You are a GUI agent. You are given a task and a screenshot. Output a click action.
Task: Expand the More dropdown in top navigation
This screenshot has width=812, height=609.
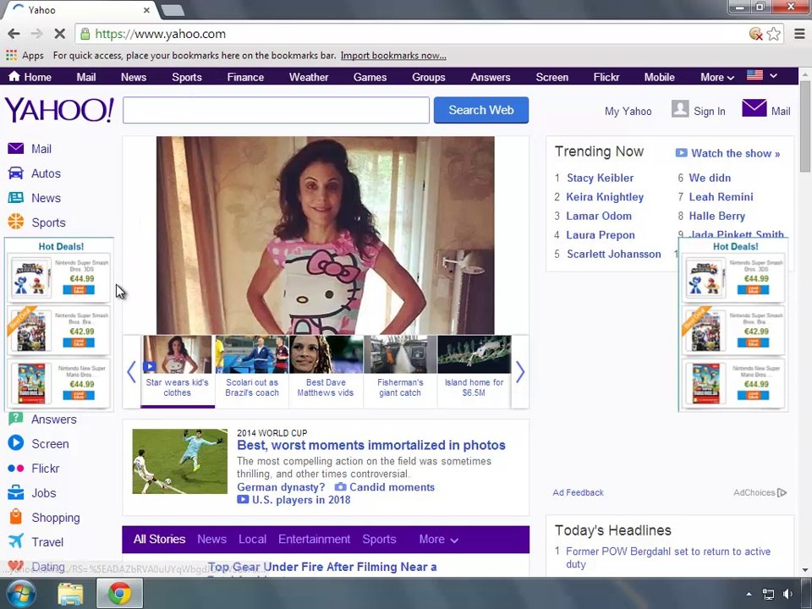pos(717,77)
